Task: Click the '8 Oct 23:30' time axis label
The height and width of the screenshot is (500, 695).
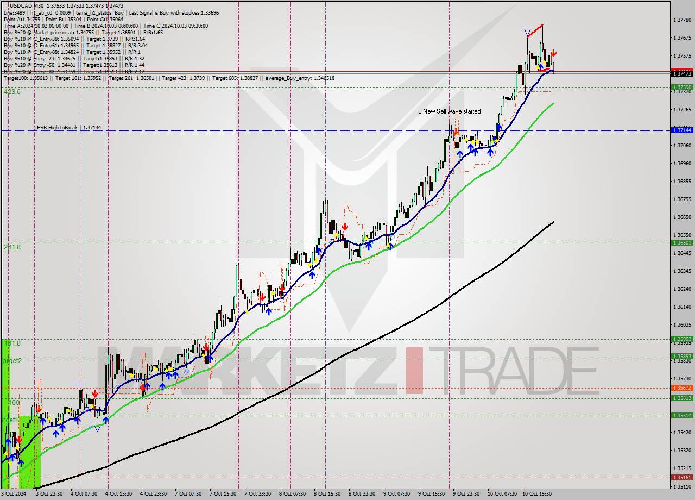Action: (362, 493)
